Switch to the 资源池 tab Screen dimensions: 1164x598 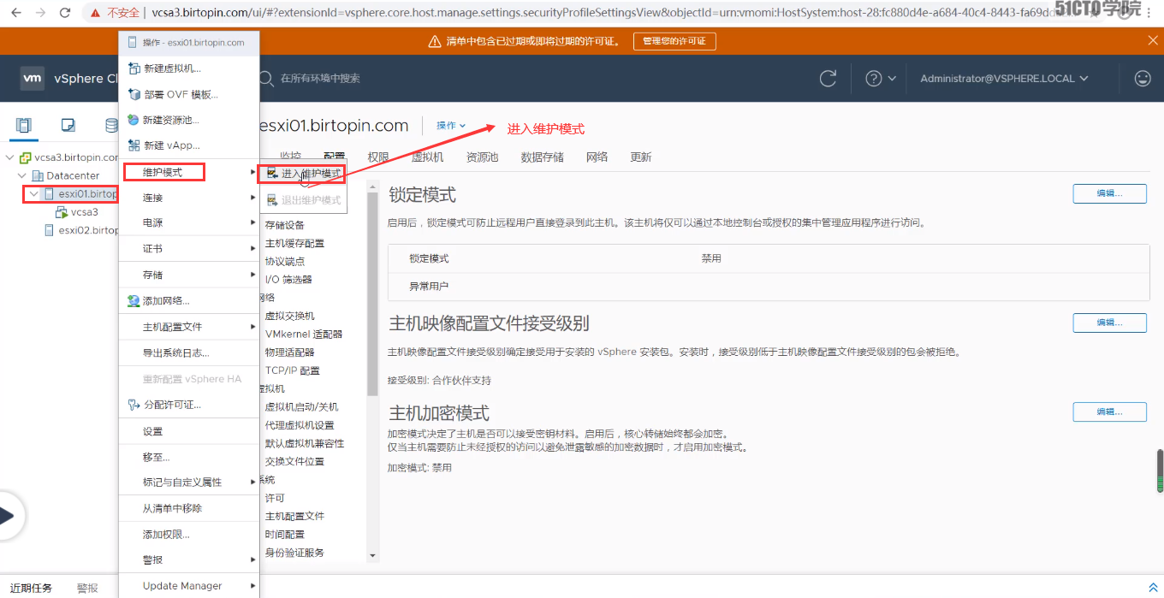tap(482, 157)
